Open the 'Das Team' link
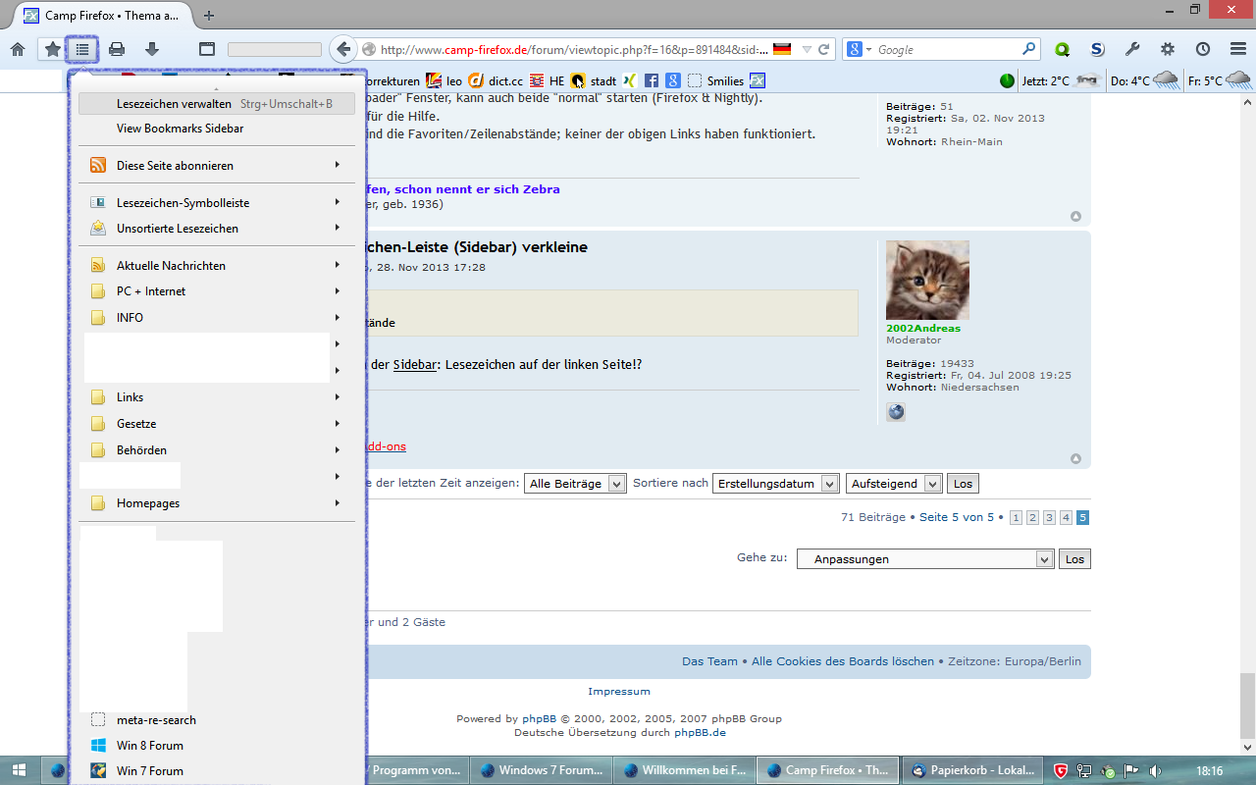 [x=709, y=661]
